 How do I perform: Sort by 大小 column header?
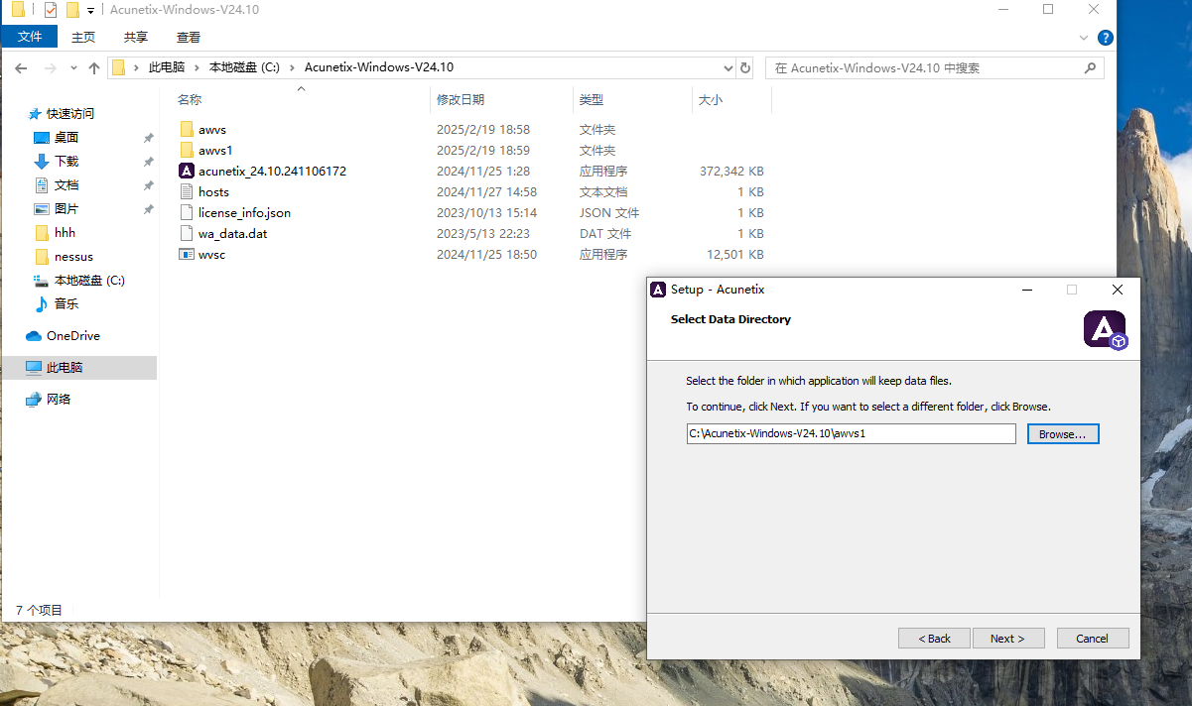[711, 100]
